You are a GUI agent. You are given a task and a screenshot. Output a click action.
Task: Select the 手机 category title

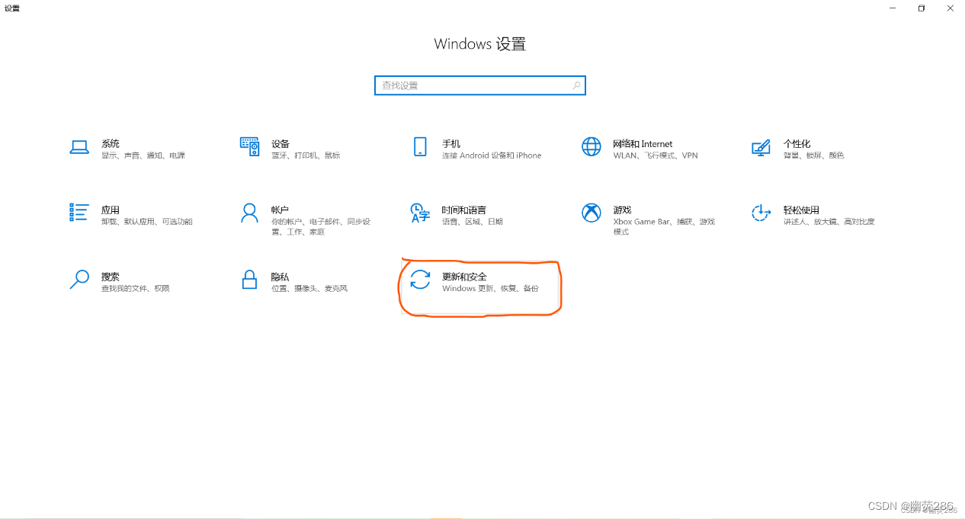coord(451,143)
